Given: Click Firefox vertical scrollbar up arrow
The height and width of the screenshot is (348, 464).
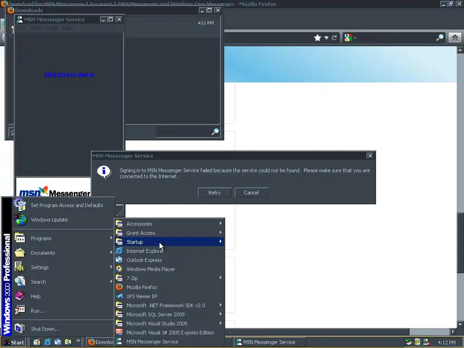Looking at the screenshot, I should pos(460,50).
